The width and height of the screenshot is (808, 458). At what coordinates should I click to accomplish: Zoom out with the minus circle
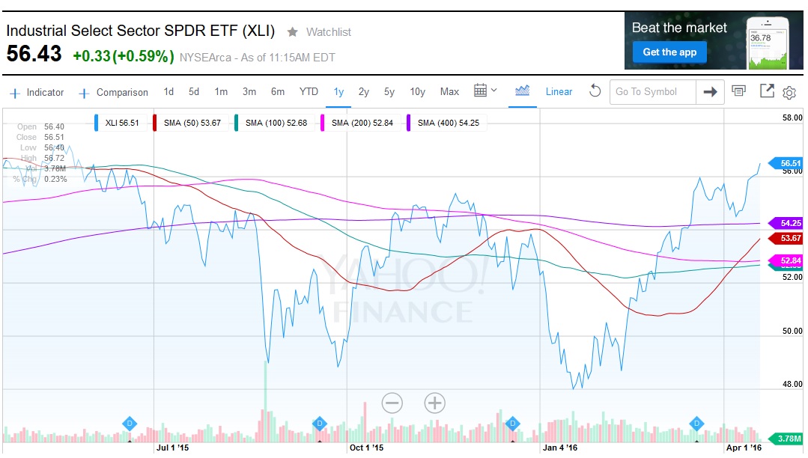pyautogui.click(x=392, y=403)
